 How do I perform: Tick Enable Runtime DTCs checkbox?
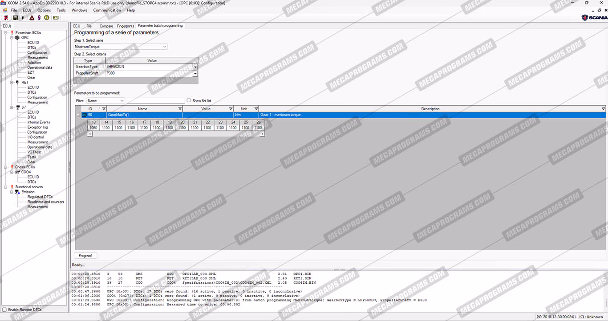[x=4, y=309]
